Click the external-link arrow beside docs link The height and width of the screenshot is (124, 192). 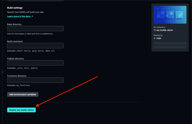pos(32,16)
